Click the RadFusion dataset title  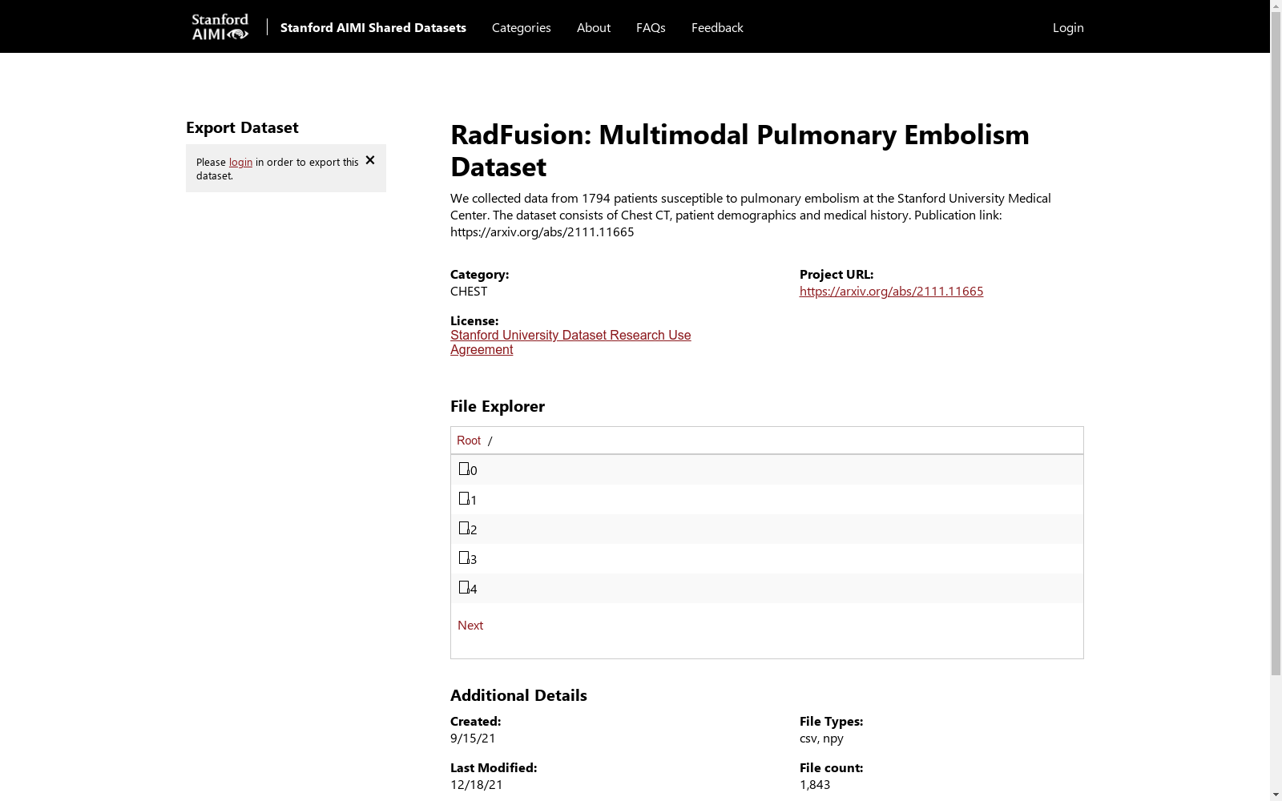click(x=740, y=151)
